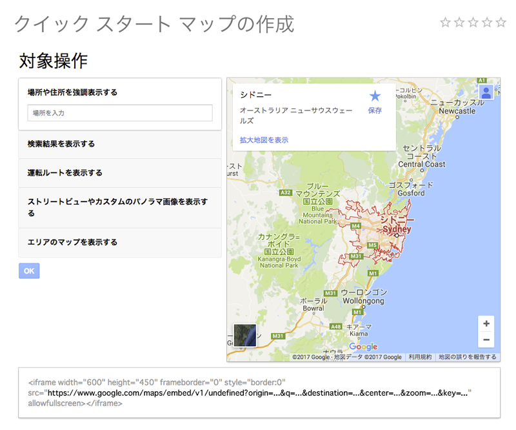This screenshot has width=516, height=430.
Task: Zoom out the map with minus button
Action: click(x=486, y=340)
